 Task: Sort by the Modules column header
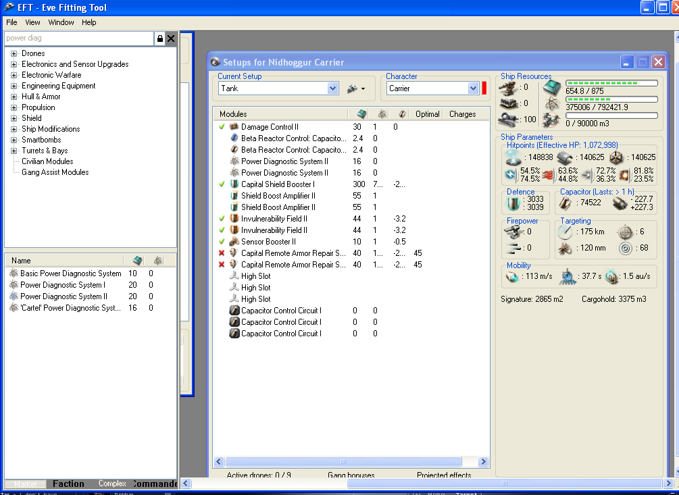pyautogui.click(x=280, y=114)
